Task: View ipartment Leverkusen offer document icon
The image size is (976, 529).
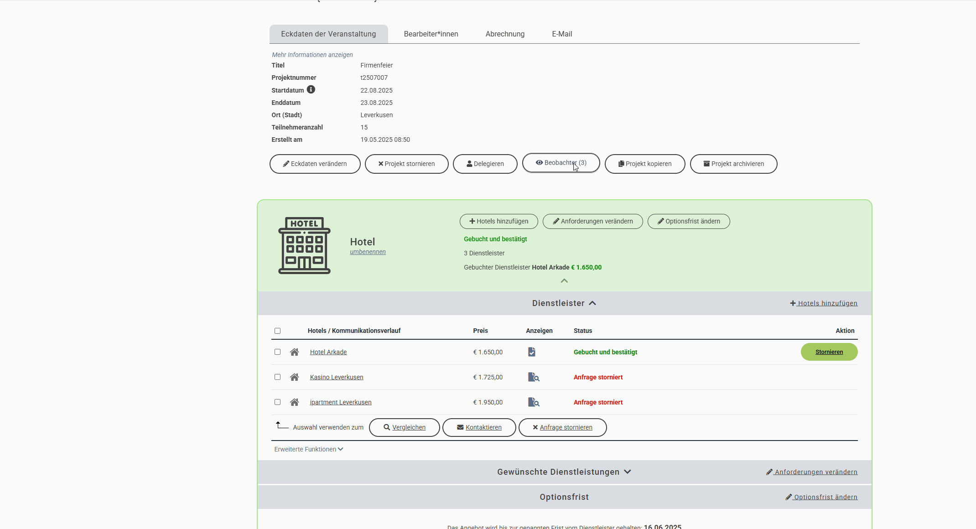Action: click(533, 402)
